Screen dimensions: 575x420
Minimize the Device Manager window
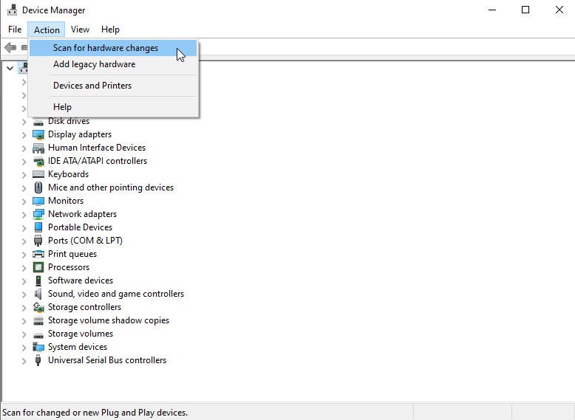492,10
